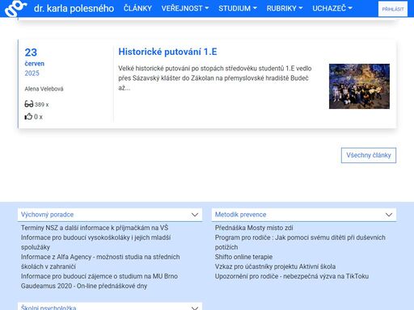414x310 pixels.
Task: Click the glasses view-count icon
Action: pyautogui.click(x=29, y=104)
